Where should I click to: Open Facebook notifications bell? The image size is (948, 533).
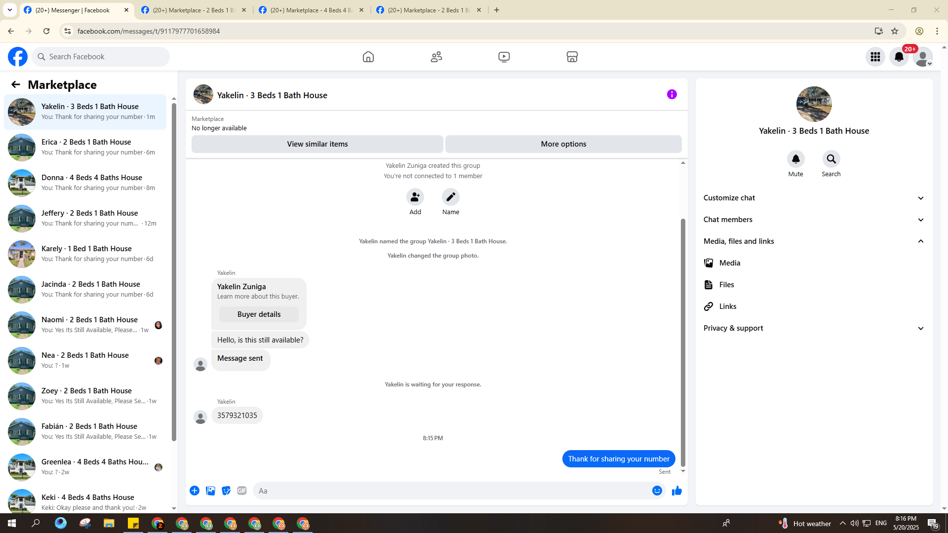(x=899, y=57)
